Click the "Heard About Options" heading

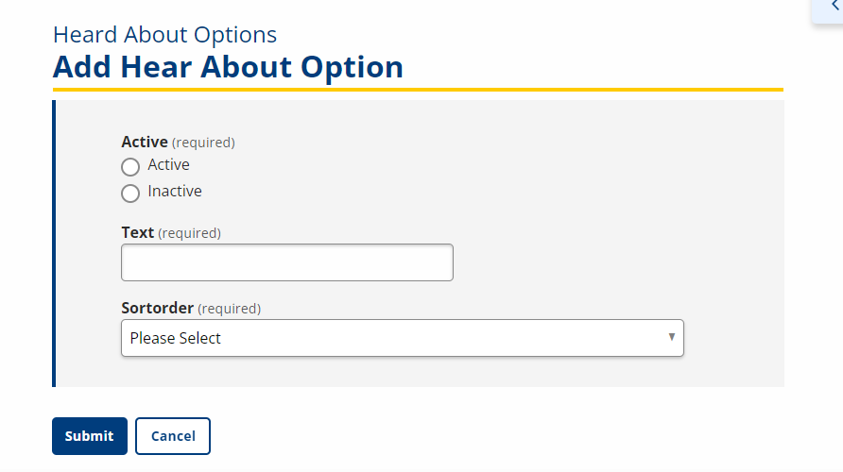tap(164, 35)
